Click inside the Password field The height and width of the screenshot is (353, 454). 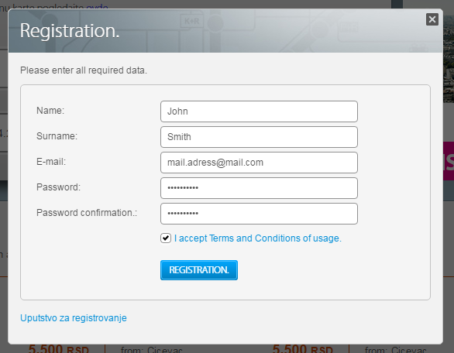pyautogui.click(x=259, y=188)
